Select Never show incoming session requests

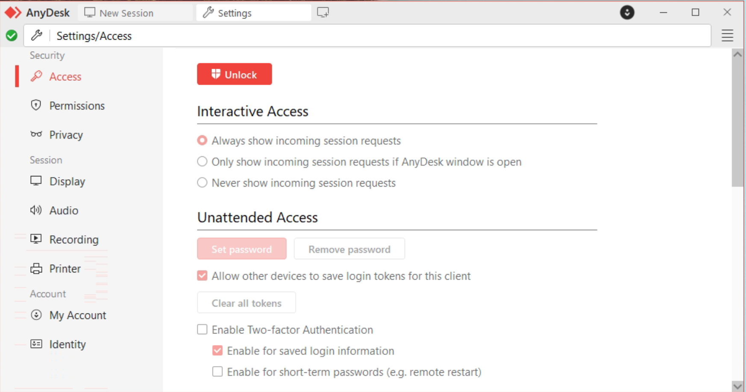pos(202,182)
